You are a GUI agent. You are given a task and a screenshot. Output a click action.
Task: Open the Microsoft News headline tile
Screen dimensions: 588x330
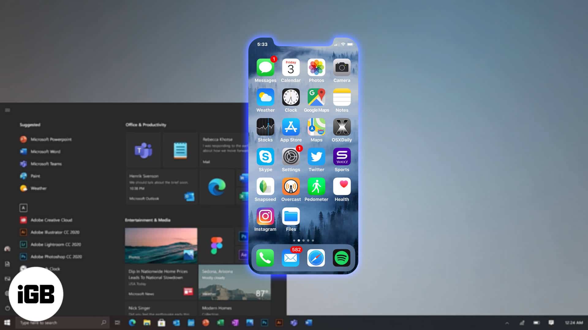point(161,282)
